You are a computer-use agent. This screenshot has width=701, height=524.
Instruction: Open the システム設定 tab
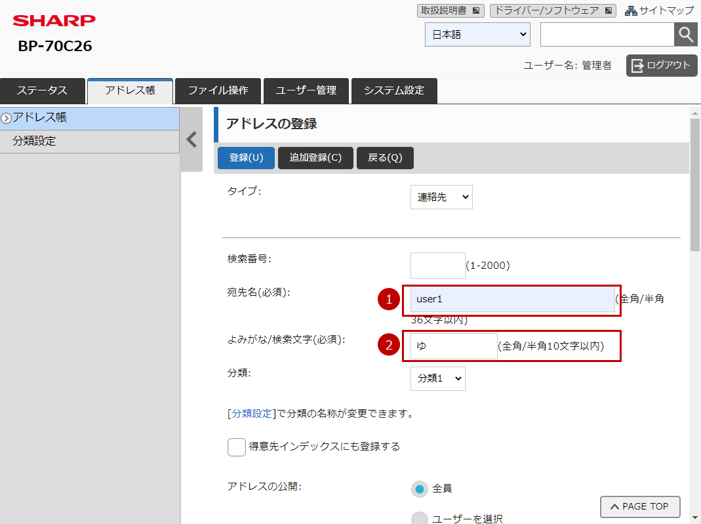(394, 91)
